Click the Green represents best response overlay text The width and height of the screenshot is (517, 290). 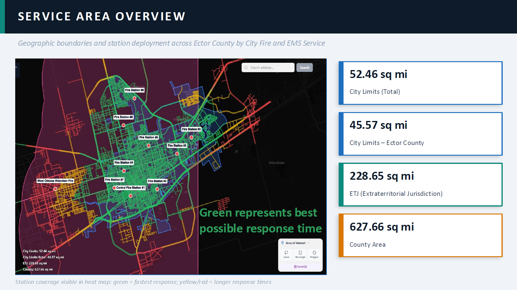tap(260, 221)
